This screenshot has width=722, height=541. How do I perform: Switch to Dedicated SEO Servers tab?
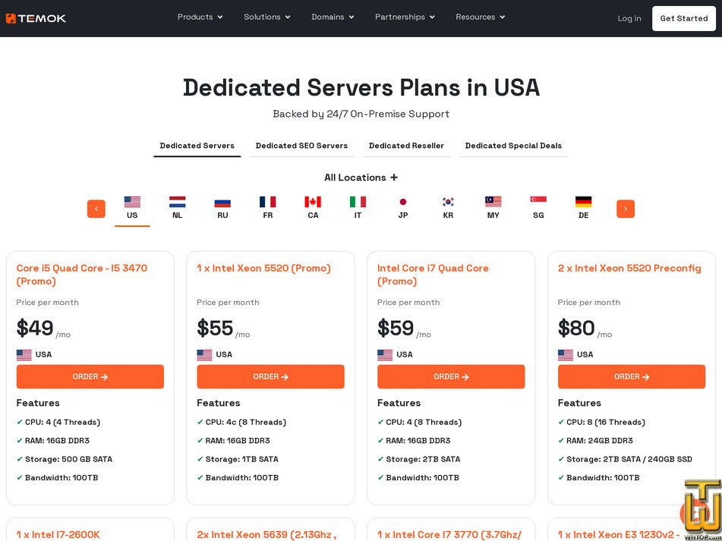click(301, 146)
